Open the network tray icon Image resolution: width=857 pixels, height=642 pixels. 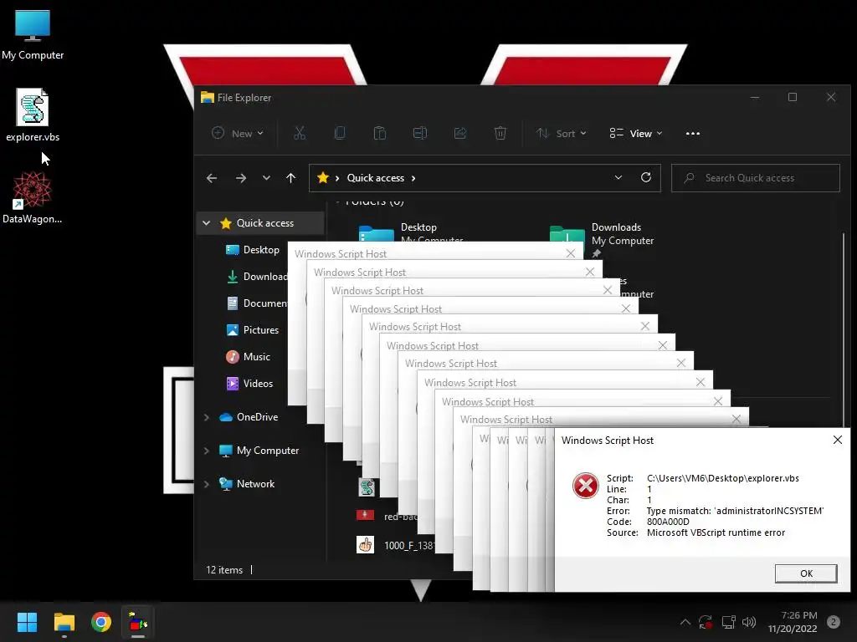tap(728, 622)
